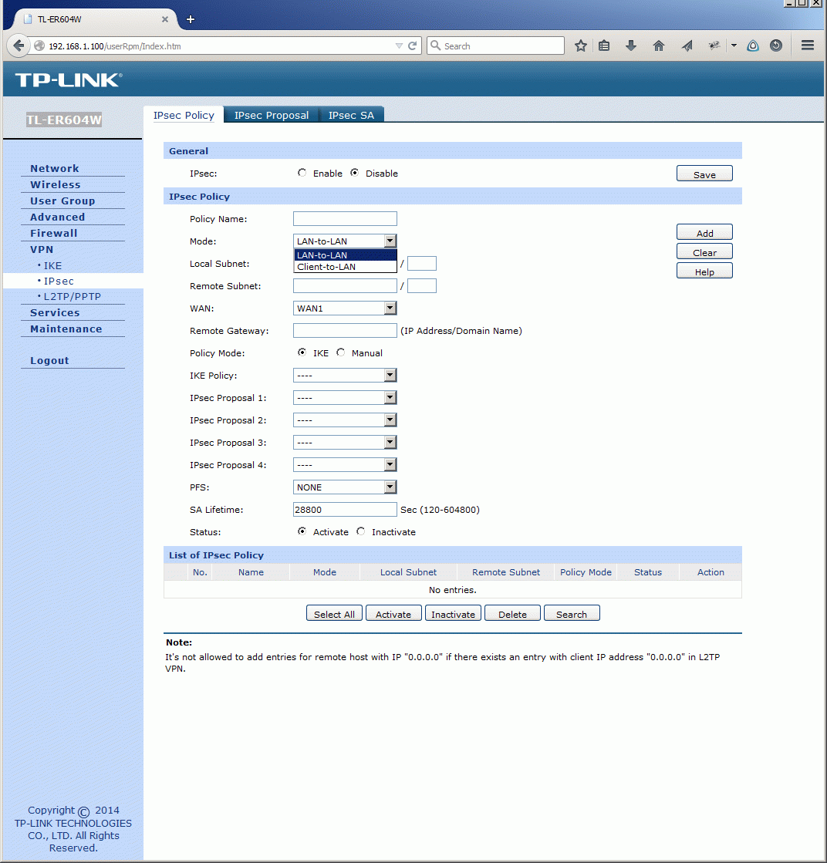
Task: Switch to IPsec Policy tab
Action: coord(184,115)
